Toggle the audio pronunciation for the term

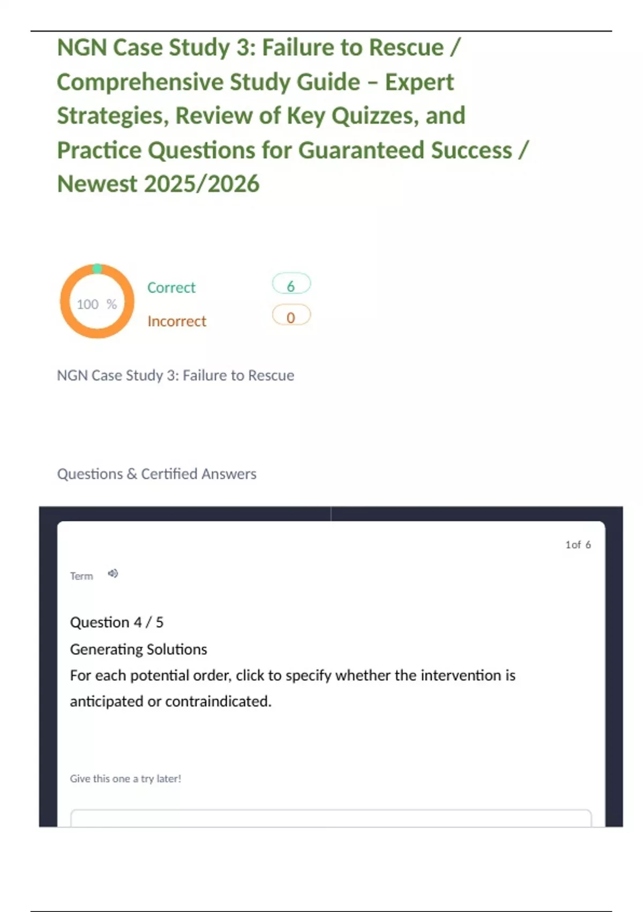point(112,574)
